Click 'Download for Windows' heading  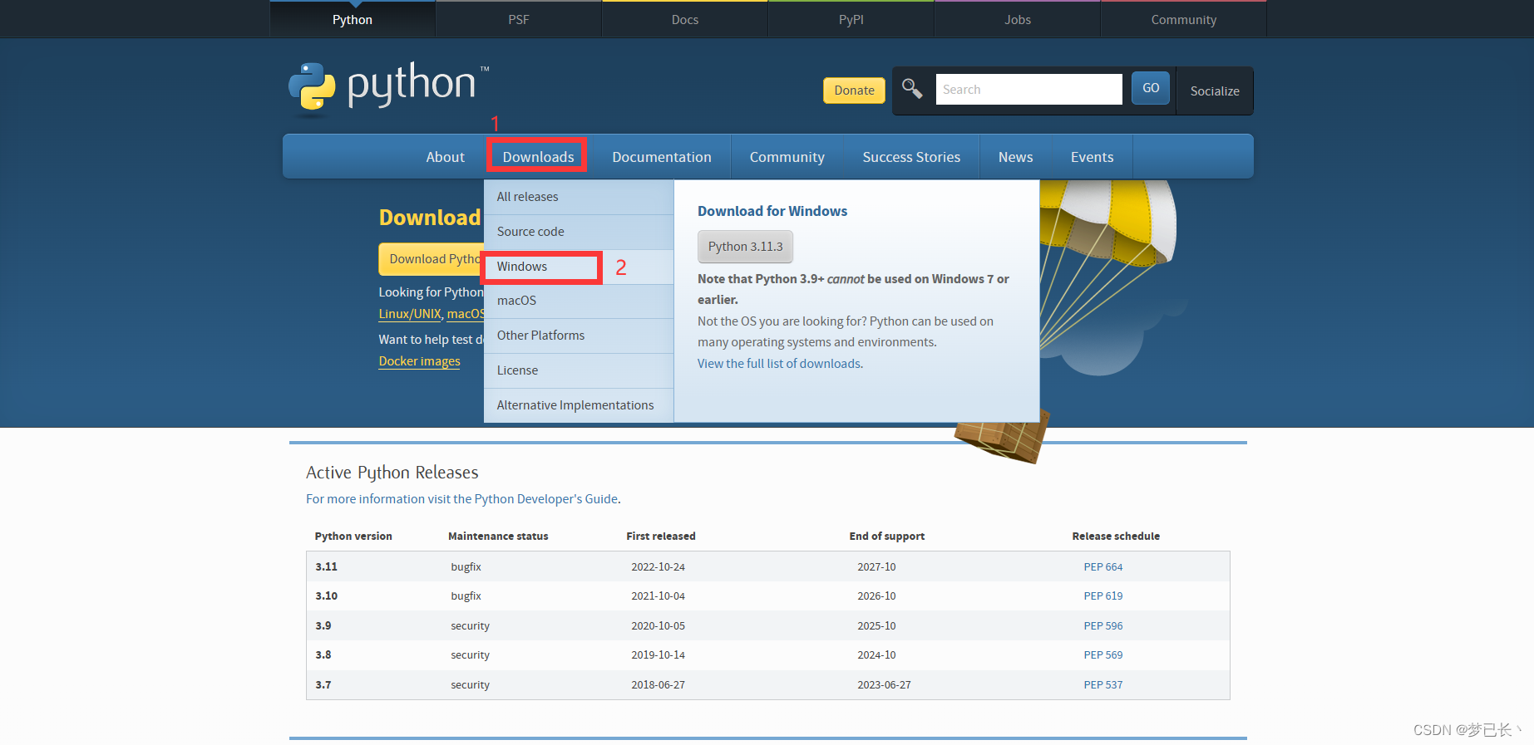pos(772,211)
